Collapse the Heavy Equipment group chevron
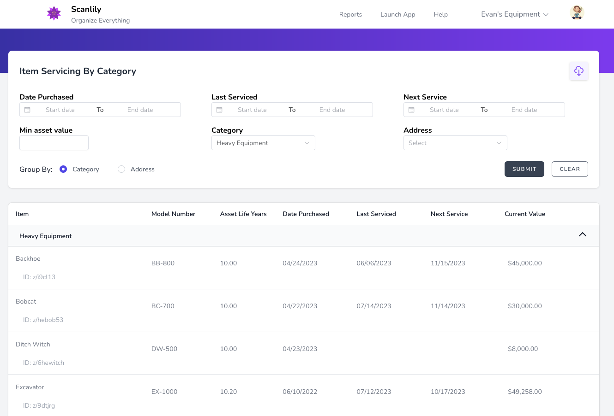The height and width of the screenshot is (416, 614). coord(582,234)
